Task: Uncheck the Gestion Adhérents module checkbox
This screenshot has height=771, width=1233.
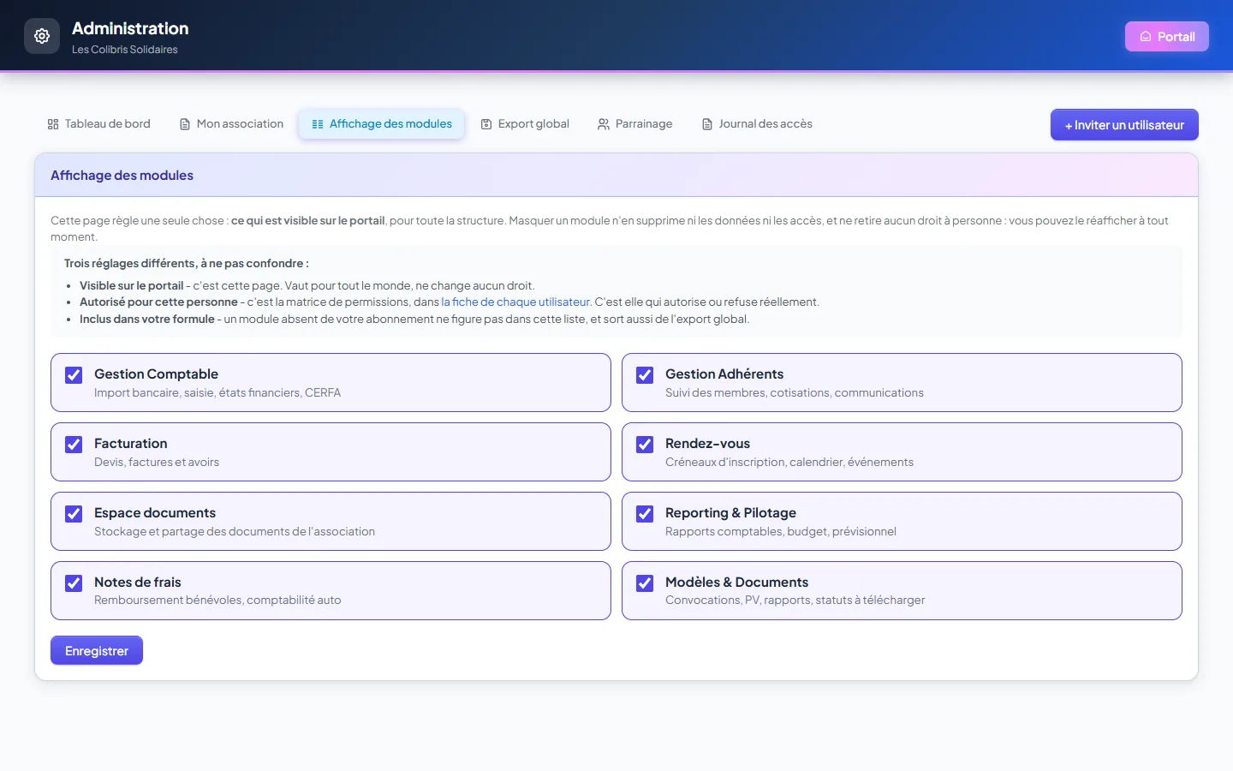Action: pos(645,375)
